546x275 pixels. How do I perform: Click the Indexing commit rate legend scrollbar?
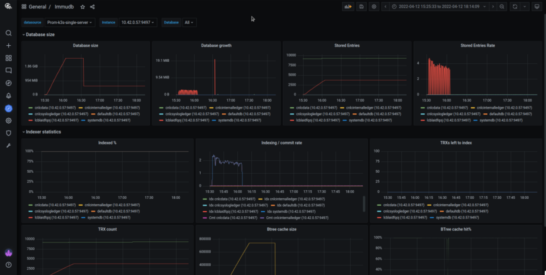tap(364, 204)
